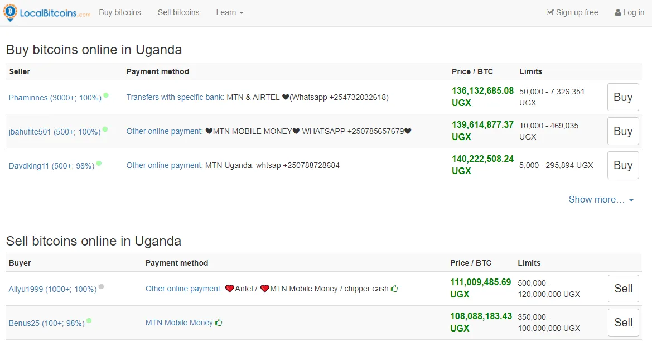This screenshot has width=652, height=341.
Task: Open Aliyu1999 buyer profile
Action: click(x=53, y=289)
